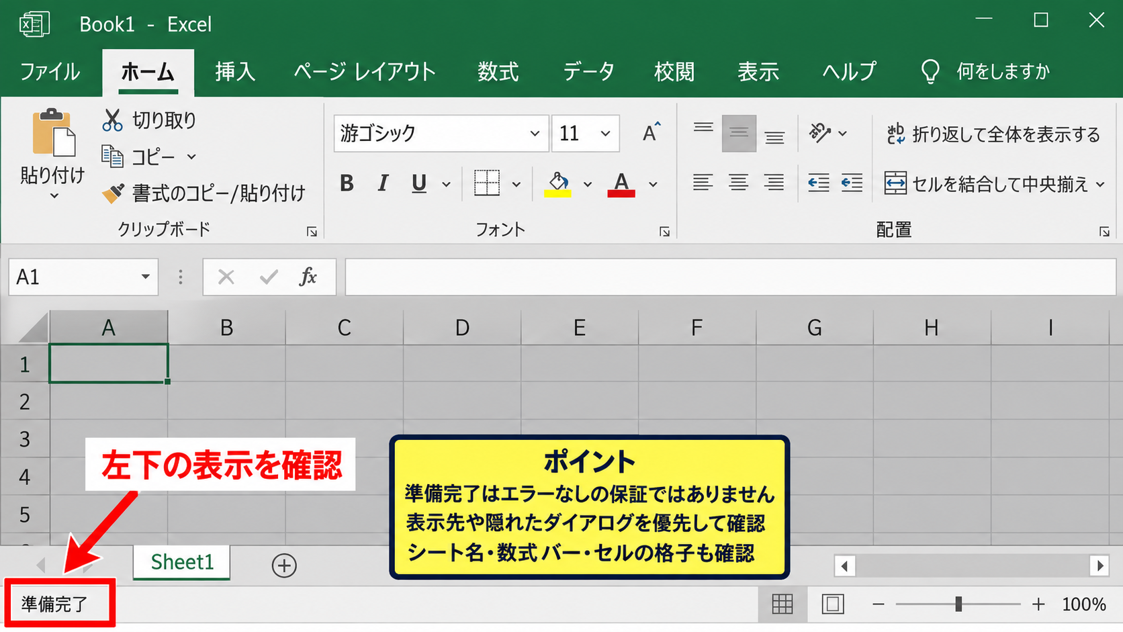Open the fill color dropdown arrow
Screen dimensions: 1123x632
click(x=588, y=184)
